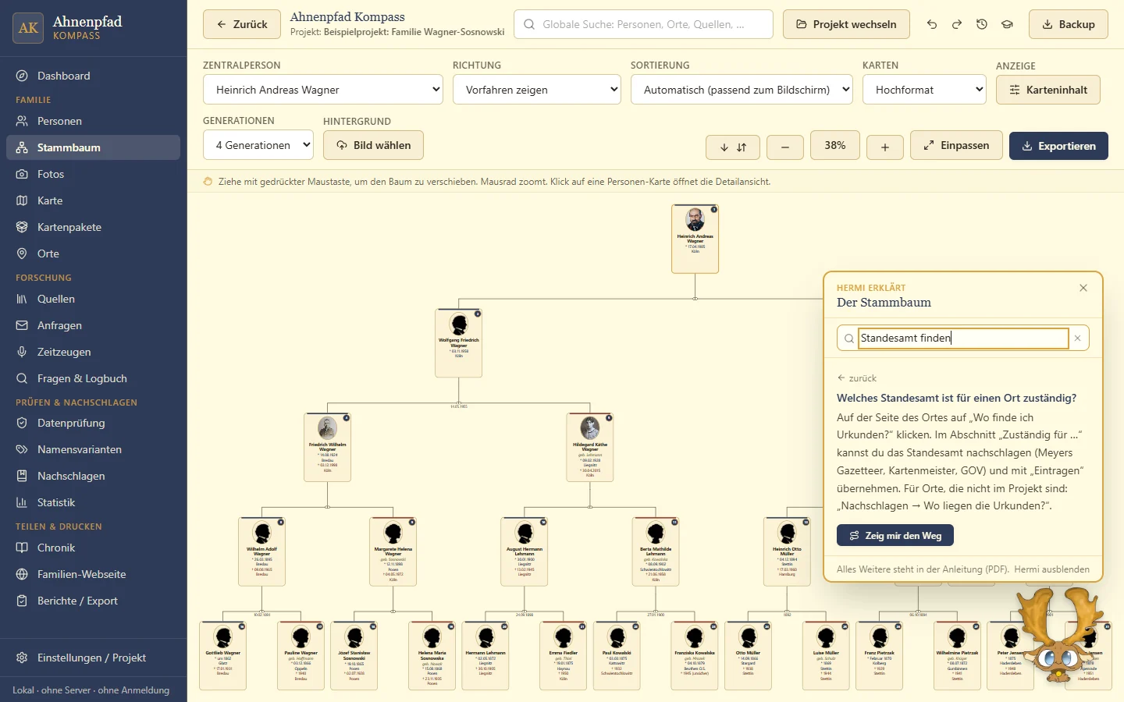Viewport: 1124px width, 702px height.
Task: Toggle the tree direction sort arrows button
Action: [x=733, y=147]
